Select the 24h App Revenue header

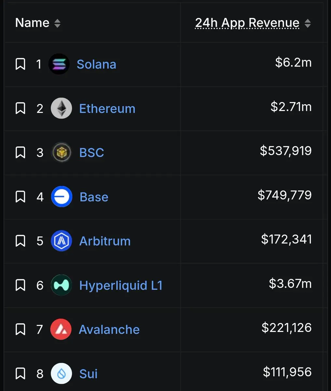[247, 23]
